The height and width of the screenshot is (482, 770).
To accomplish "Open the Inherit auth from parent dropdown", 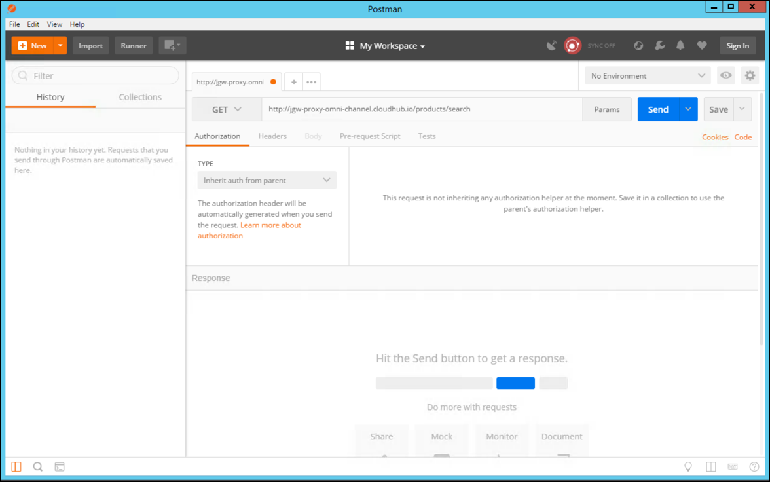I will pyautogui.click(x=266, y=180).
